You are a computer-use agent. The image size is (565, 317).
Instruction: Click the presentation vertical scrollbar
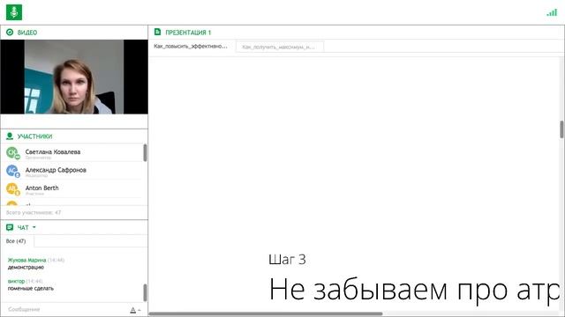561,129
